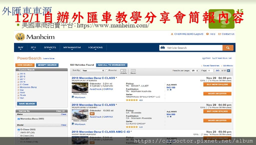Click the PowerSearch Learn More link

[x=49, y=58]
